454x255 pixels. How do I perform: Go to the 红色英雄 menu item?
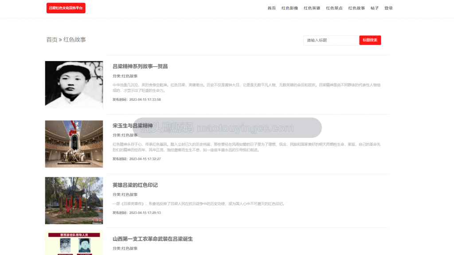click(x=312, y=8)
